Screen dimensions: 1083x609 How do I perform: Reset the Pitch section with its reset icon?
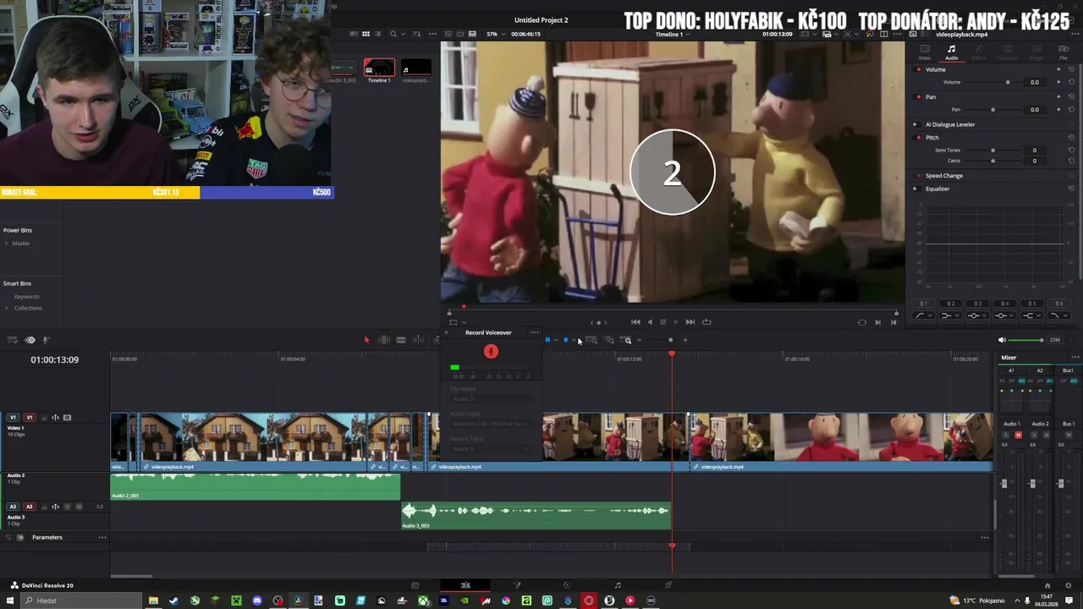click(x=1071, y=137)
